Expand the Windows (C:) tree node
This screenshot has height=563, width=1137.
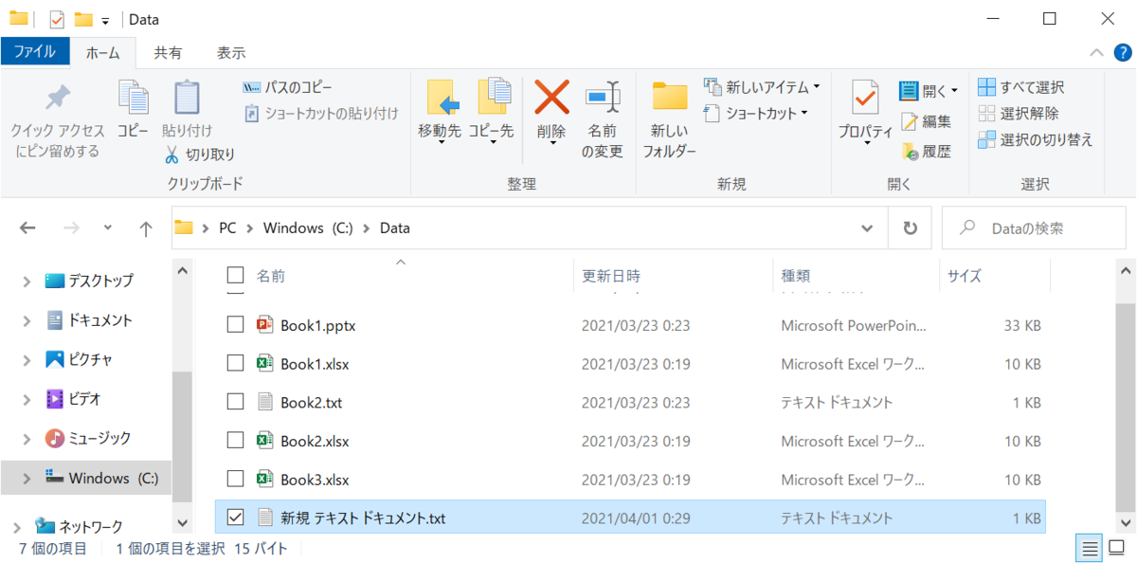pos(27,479)
